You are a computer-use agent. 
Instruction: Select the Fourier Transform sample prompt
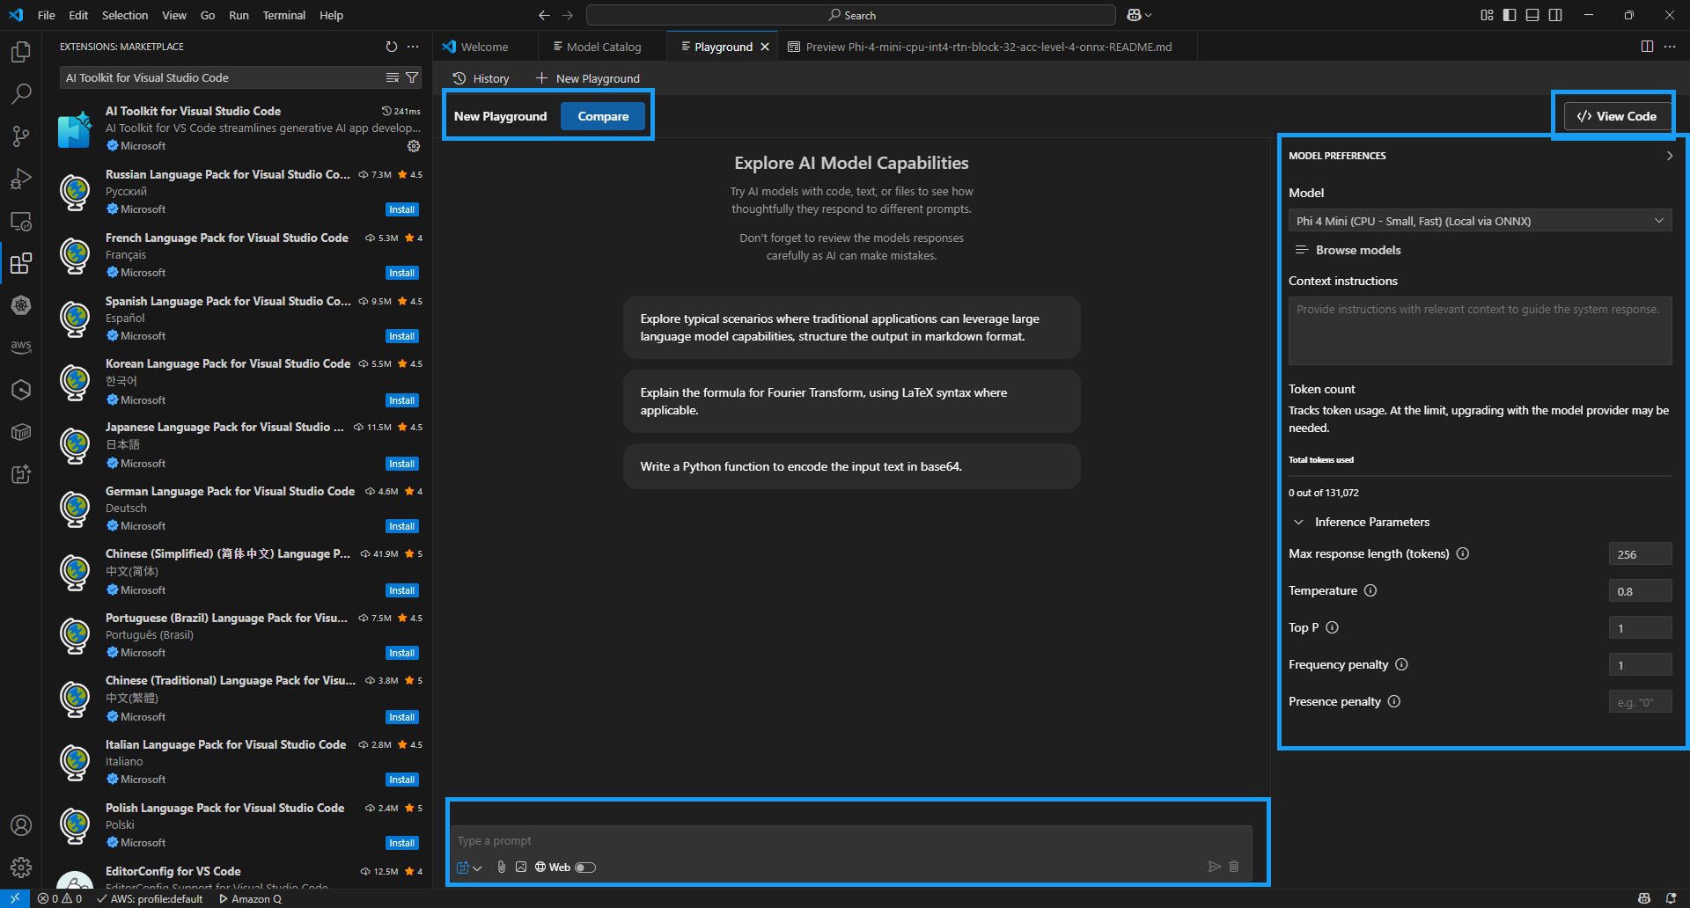pyautogui.click(x=851, y=401)
